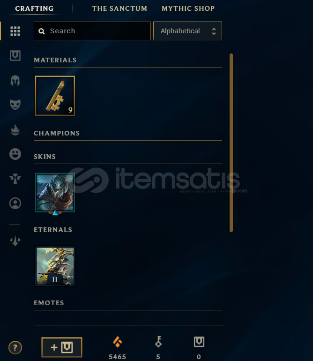313x361 pixels.
Task: Select the key fragments material tile
Action: (x=55, y=96)
